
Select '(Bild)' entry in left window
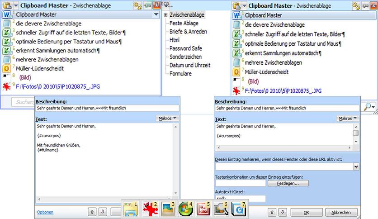25,77
